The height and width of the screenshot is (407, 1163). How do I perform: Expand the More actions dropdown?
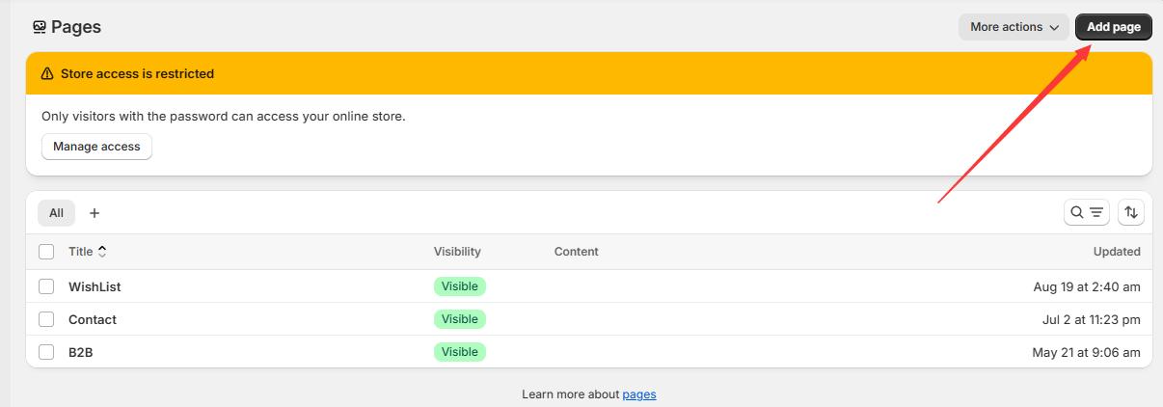(x=1014, y=27)
